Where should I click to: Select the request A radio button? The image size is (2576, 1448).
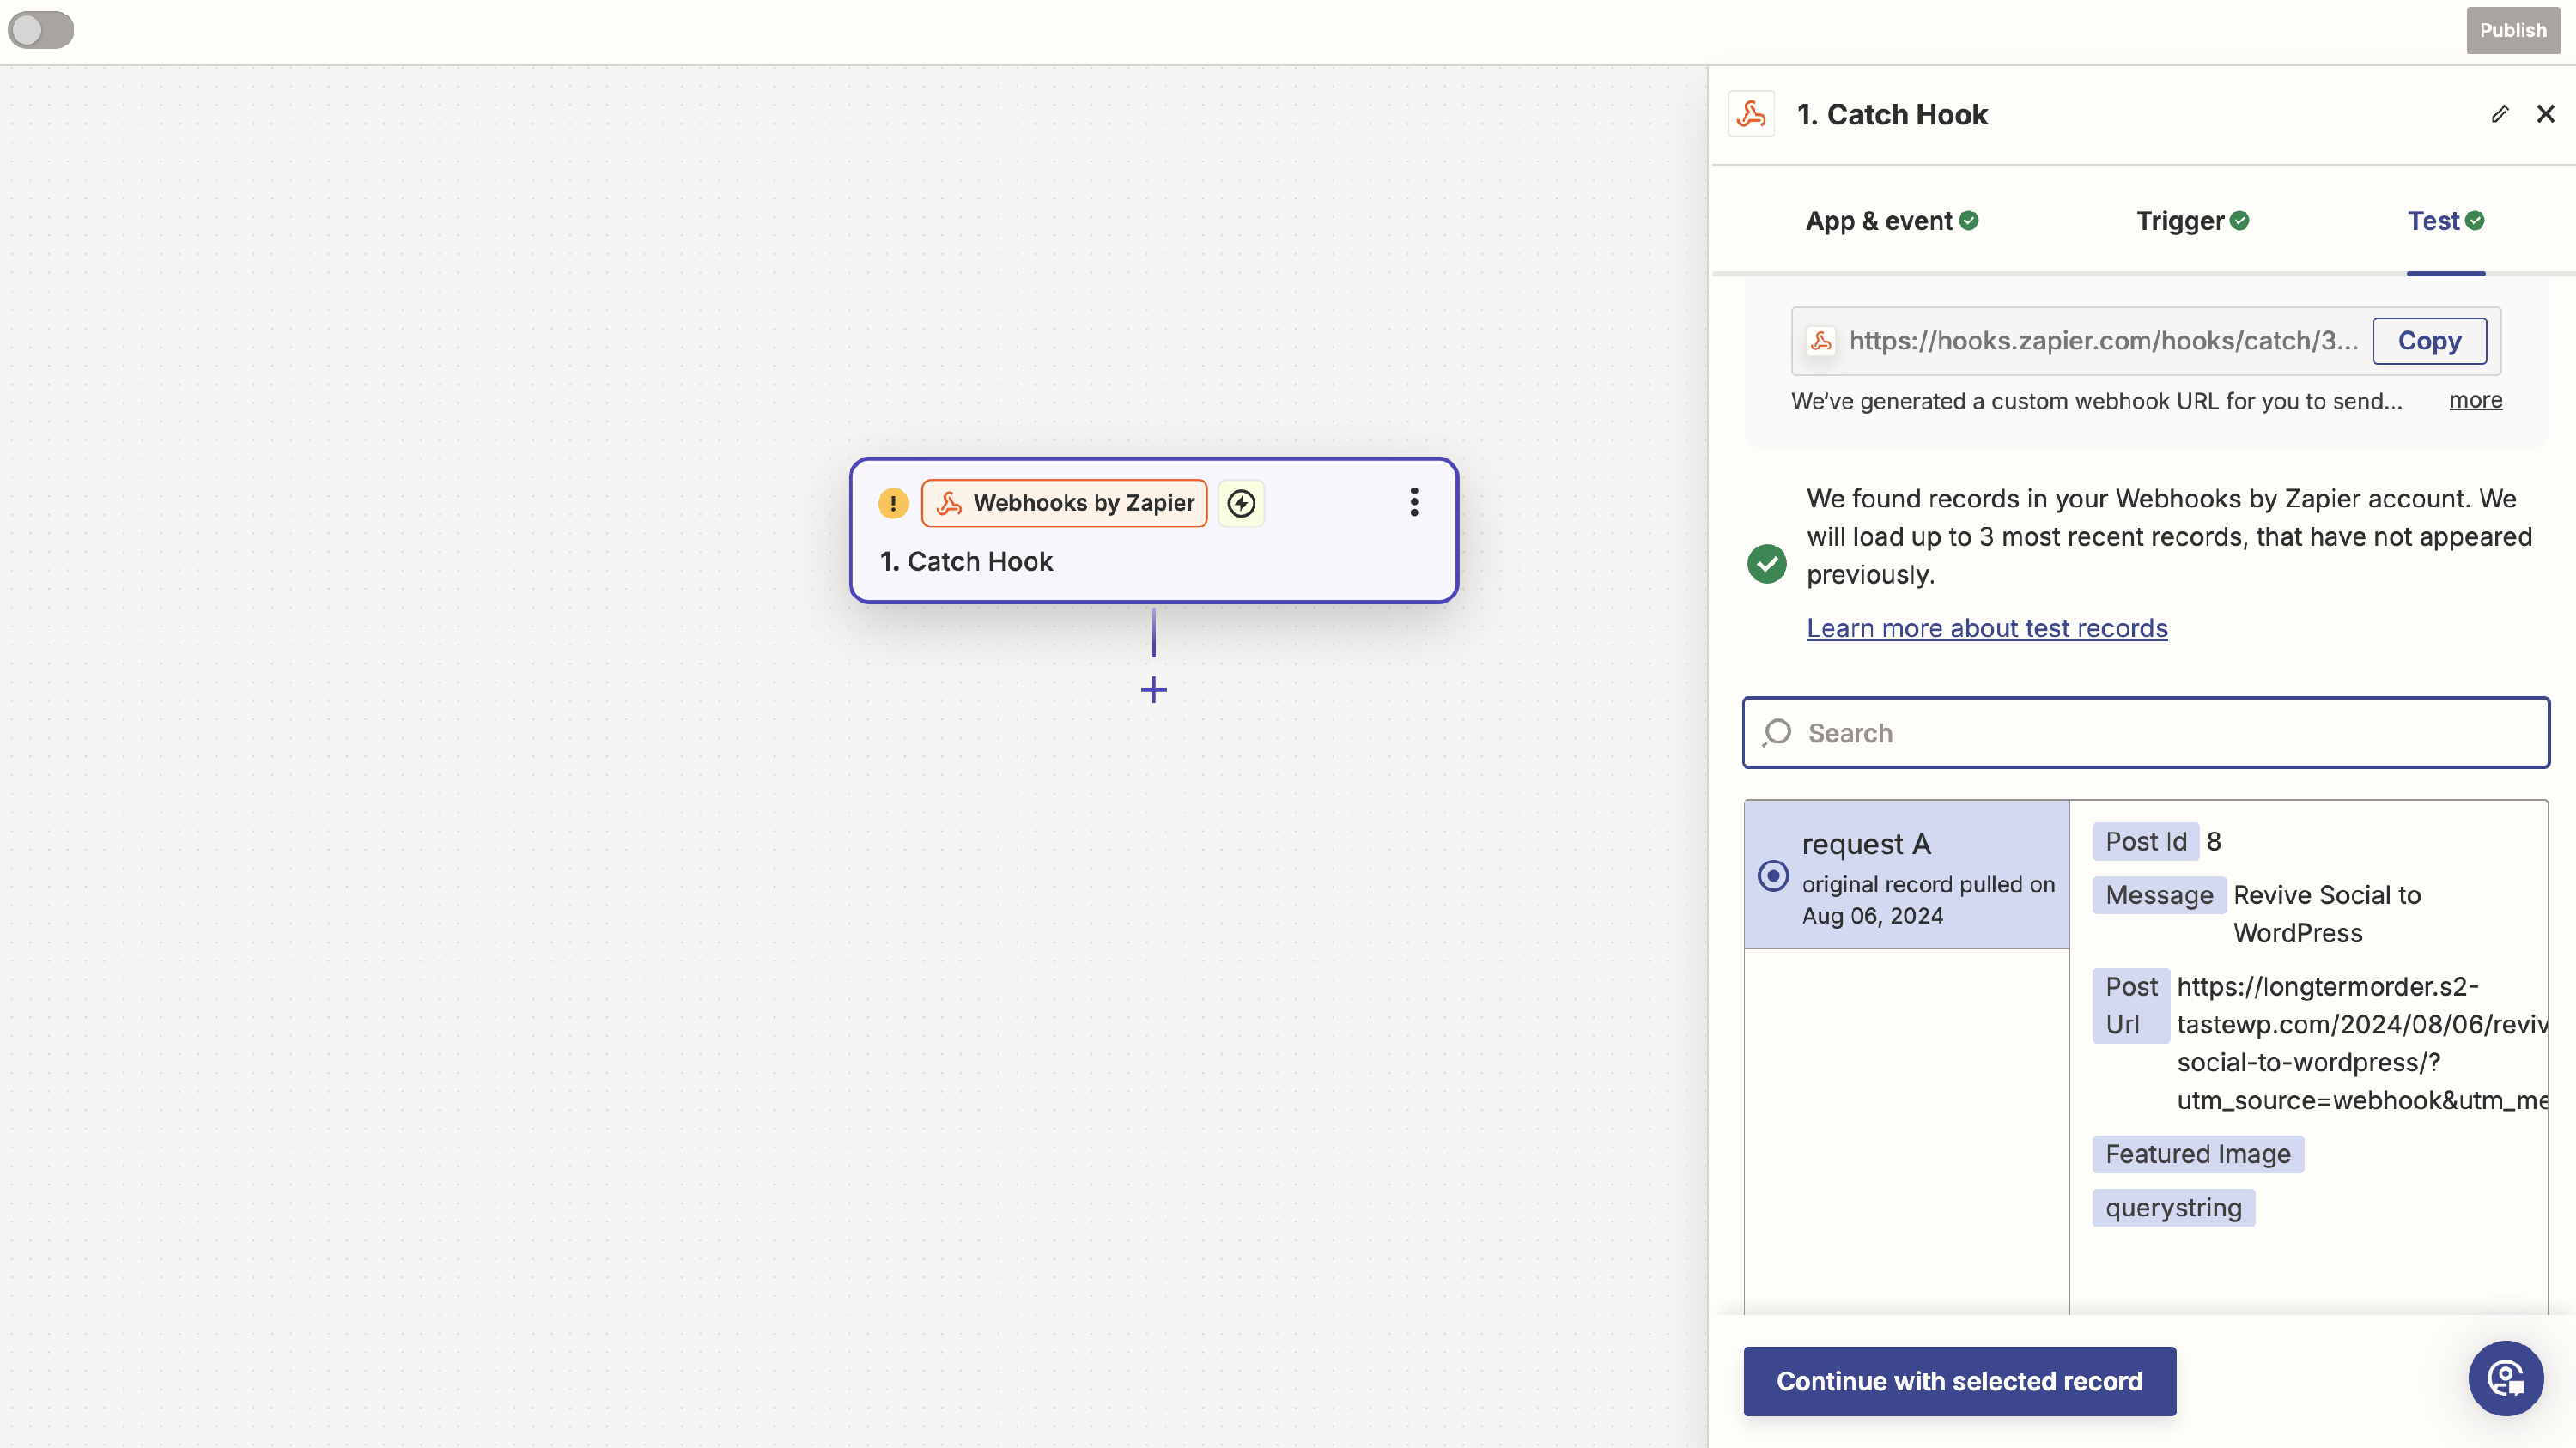coord(1773,875)
